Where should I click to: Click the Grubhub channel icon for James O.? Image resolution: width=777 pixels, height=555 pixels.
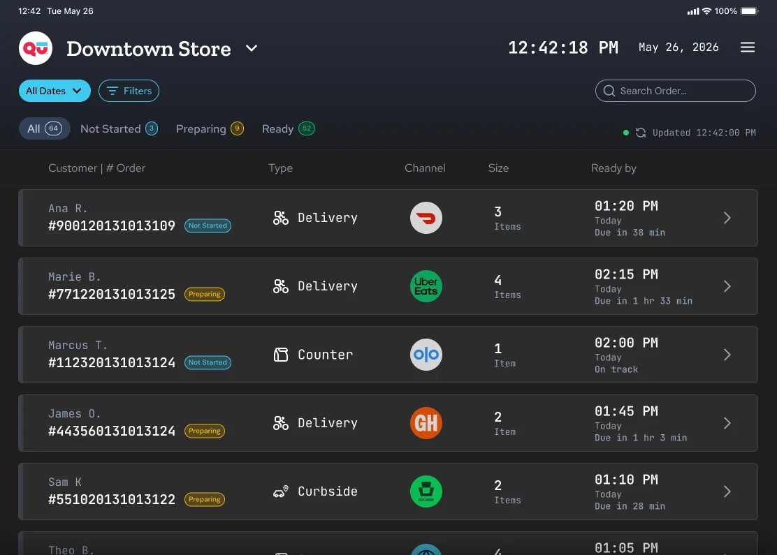tap(426, 423)
